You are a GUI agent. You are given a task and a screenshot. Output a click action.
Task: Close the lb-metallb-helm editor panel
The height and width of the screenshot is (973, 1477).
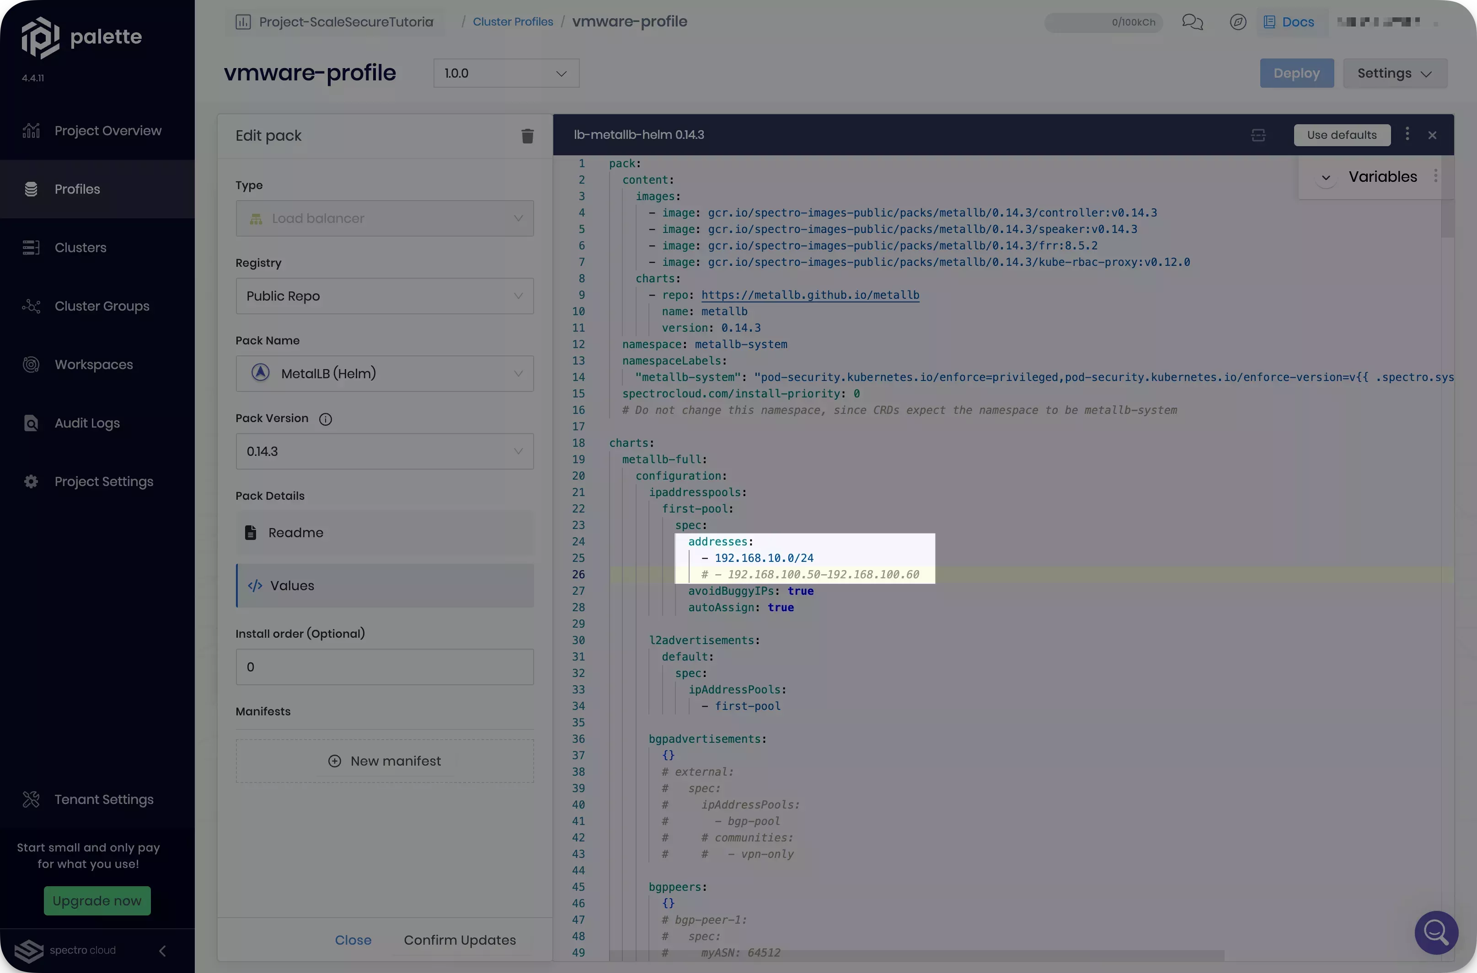pos(1432,135)
